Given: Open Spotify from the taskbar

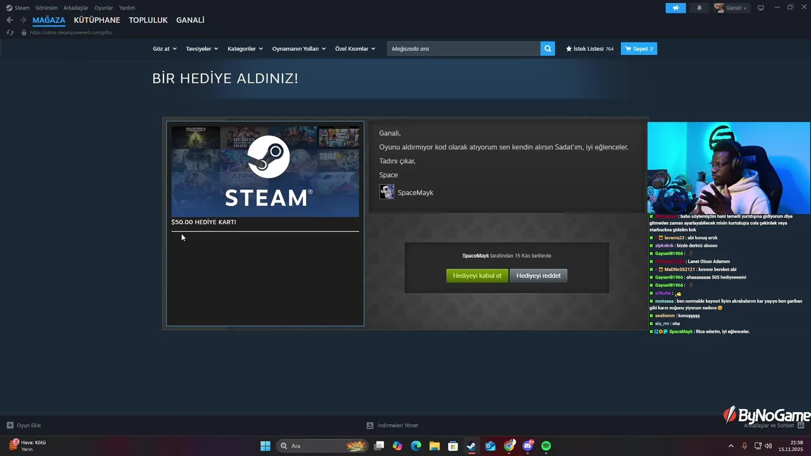Looking at the screenshot, I should point(546,446).
